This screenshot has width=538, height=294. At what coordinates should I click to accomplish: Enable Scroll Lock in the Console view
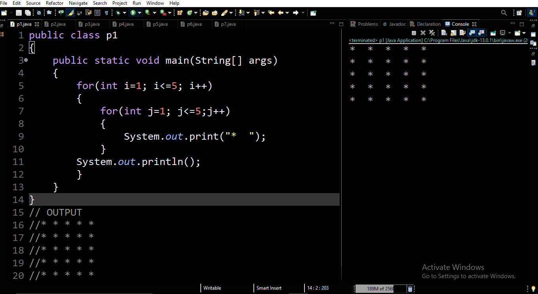click(x=453, y=33)
